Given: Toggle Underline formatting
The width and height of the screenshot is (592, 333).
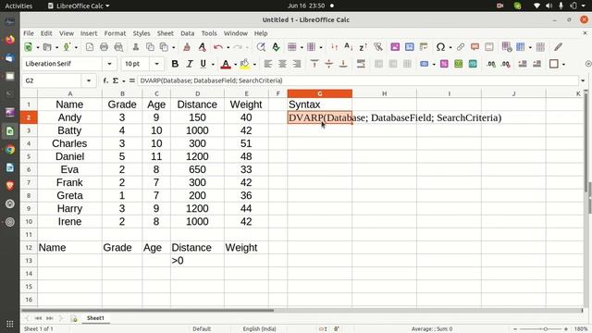Looking at the screenshot, I should click(203, 64).
